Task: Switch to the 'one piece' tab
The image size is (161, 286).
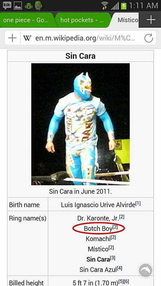Action: (x=27, y=20)
